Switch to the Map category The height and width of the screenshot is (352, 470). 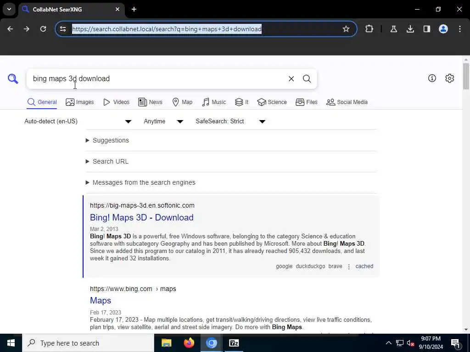click(182, 102)
